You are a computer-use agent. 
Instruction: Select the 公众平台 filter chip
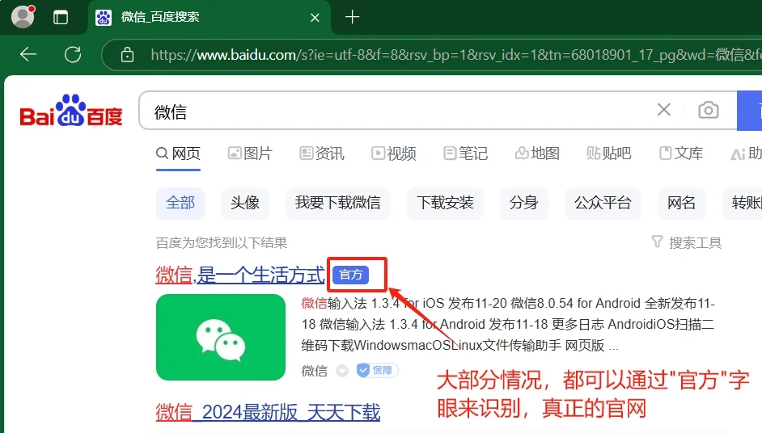[x=603, y=203]
